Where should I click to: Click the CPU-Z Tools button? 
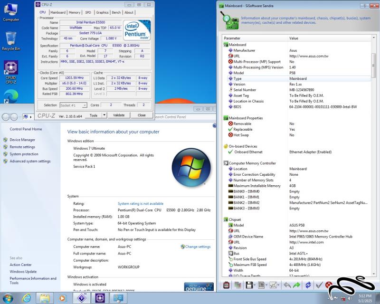tap(94, 115)
